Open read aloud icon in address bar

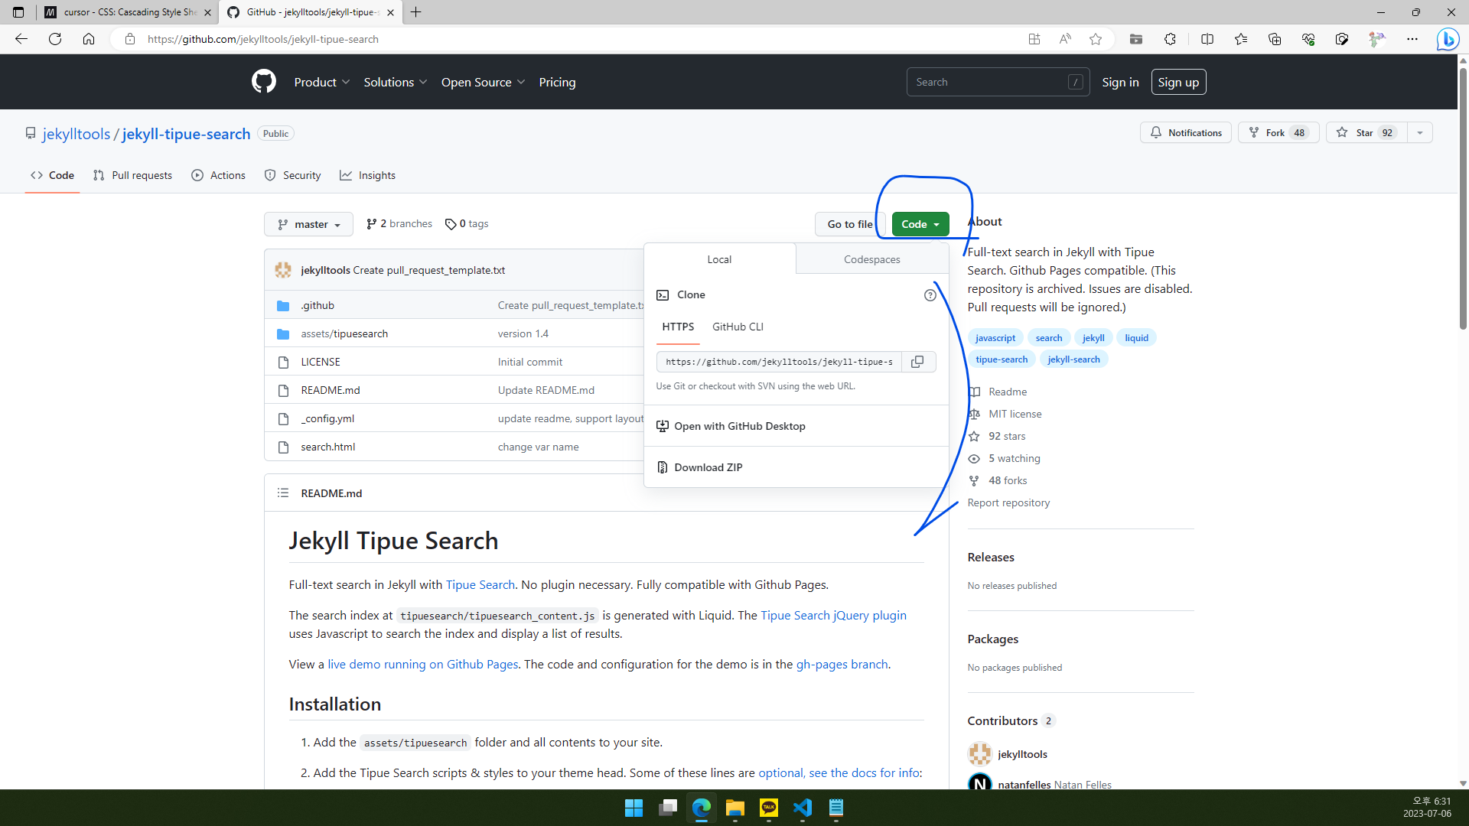[x=1065, y=39]
